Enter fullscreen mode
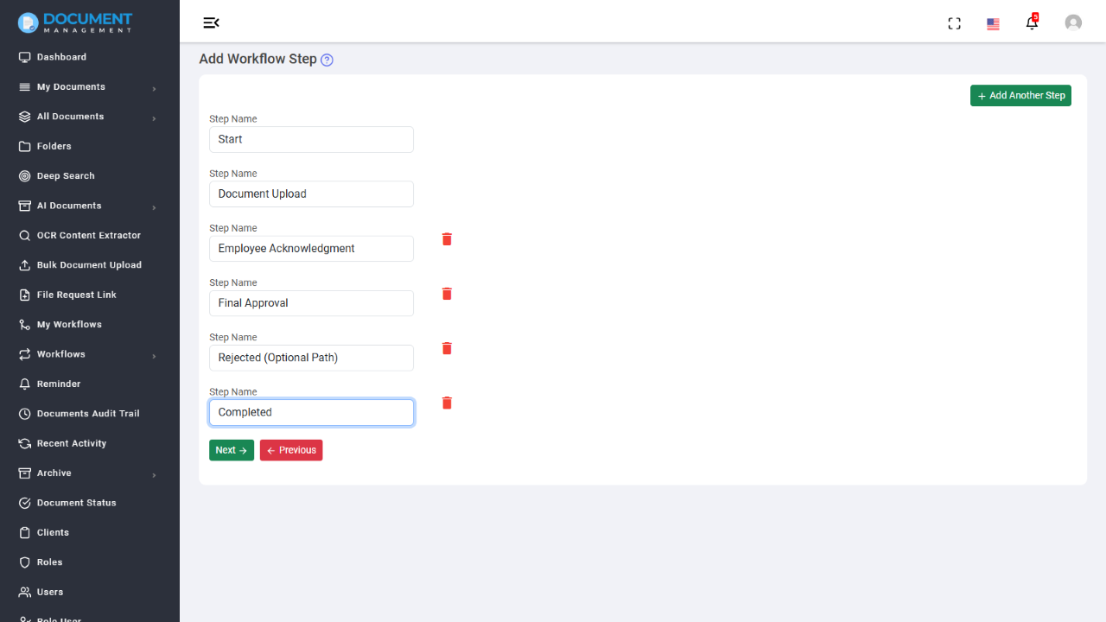This screenshot has width=1106, height=622. tap(954, 23)
